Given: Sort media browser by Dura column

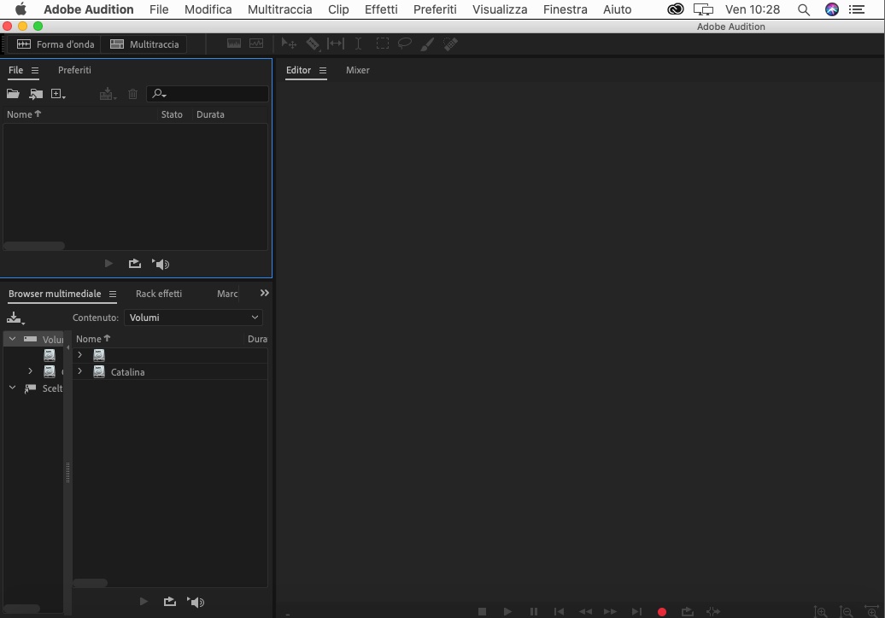Looking at the screenshot, I should coord(257,339).
